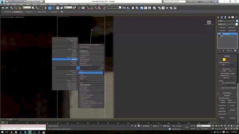This screenshot has height=134, width=239.
Task: Toggle Percent Snap
Action: (x=96, y=8)
